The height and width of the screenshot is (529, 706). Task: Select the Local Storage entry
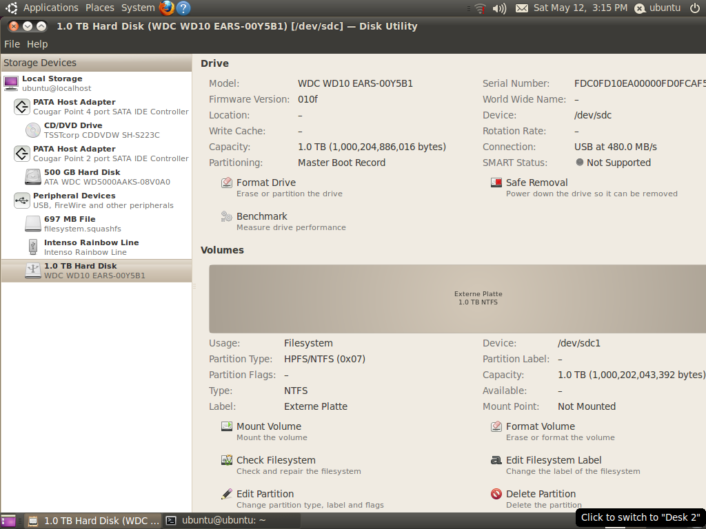coord(97,83)
